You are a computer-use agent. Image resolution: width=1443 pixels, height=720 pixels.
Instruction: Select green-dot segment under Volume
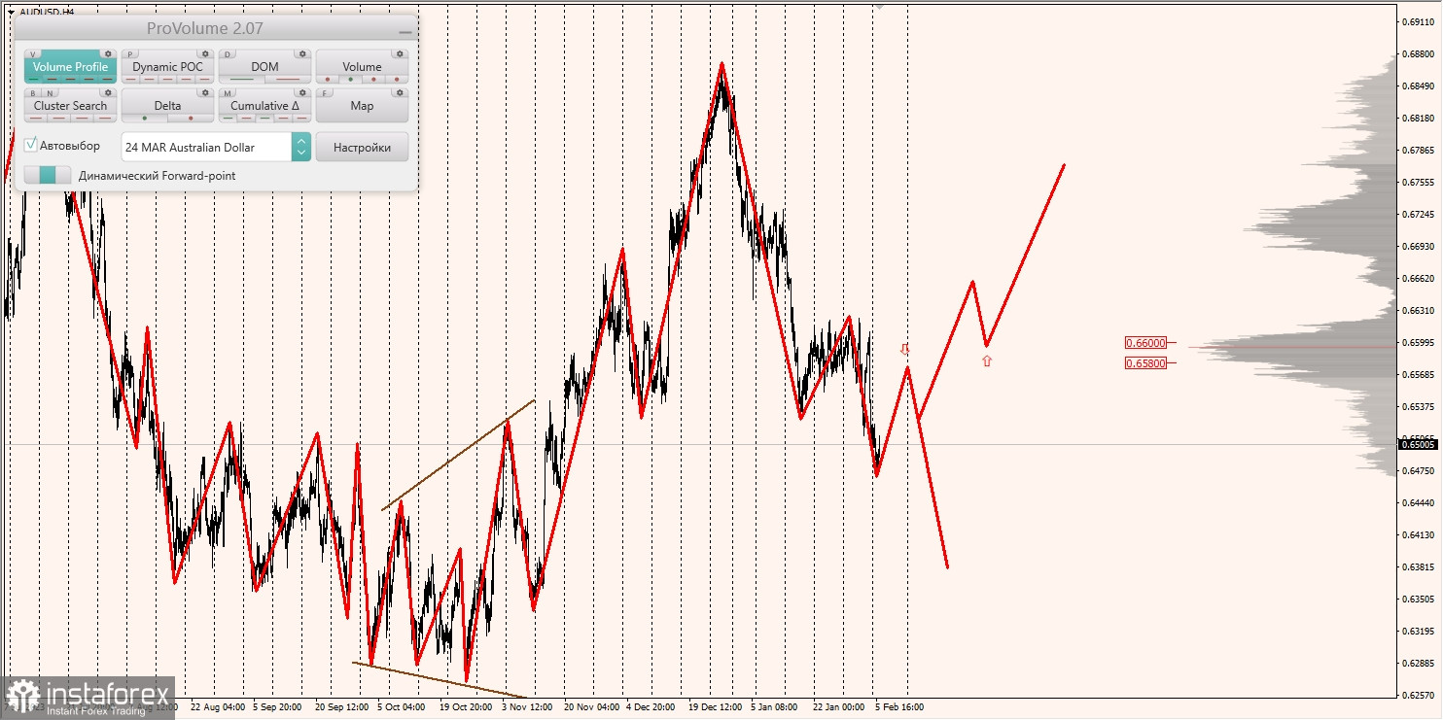click(350, 80)
